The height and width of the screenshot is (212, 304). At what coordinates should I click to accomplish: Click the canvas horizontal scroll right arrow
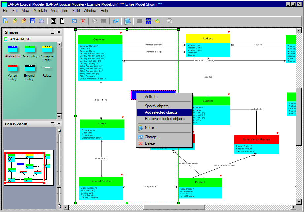coord(294,207)
